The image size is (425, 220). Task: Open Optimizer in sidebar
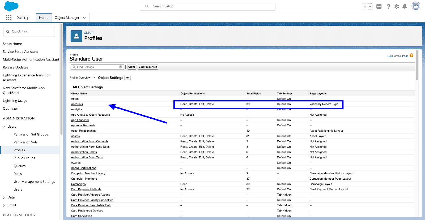point(10,109)
